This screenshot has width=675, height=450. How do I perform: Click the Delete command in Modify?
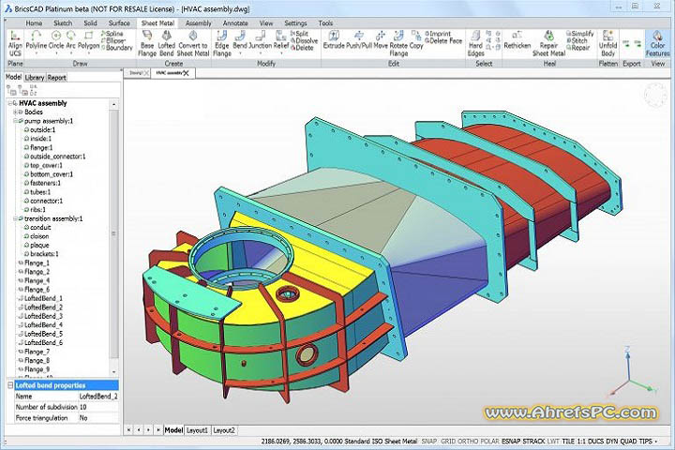(302, 48)
